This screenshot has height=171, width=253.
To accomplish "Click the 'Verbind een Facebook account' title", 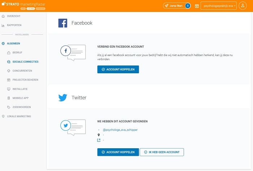I will [x=120, y=47].
